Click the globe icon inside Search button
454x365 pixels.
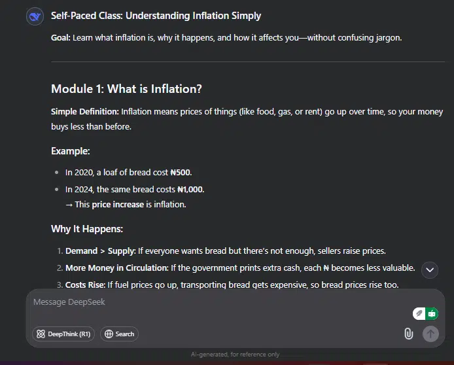[109, 334]
